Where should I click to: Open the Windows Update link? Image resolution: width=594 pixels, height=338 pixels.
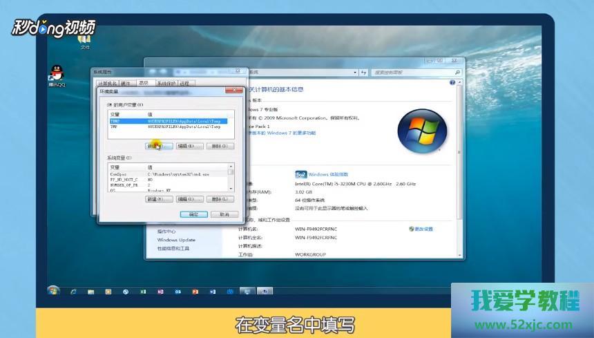click(x=176, y=240)
